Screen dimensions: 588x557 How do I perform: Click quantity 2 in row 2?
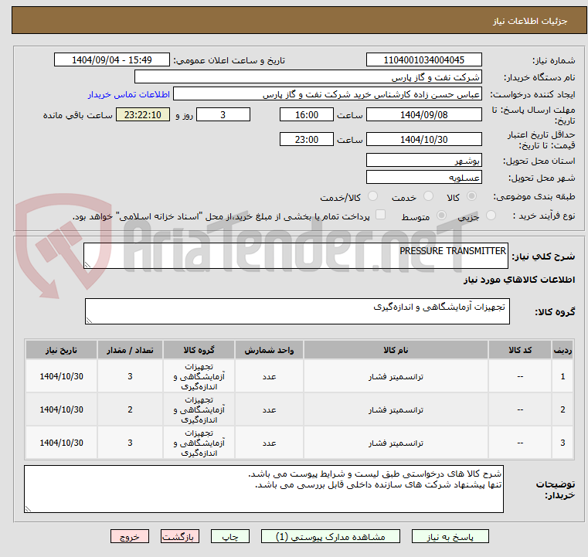coord(130,409)
